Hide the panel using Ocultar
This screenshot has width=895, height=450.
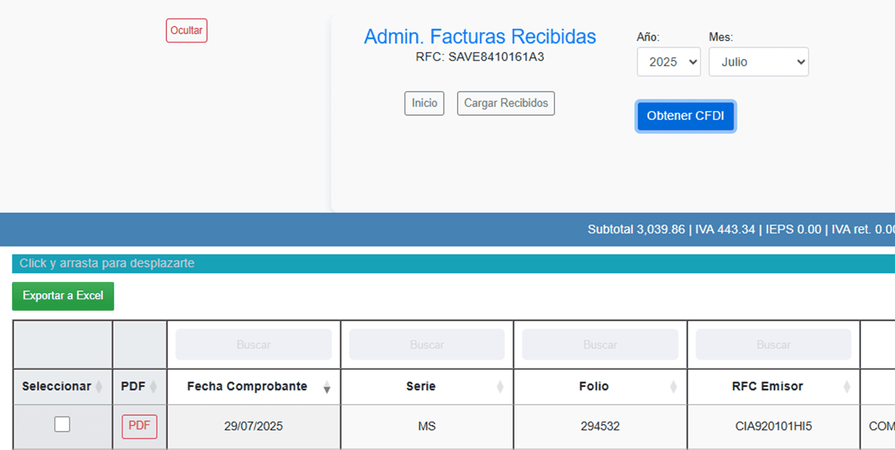(186, 30)
